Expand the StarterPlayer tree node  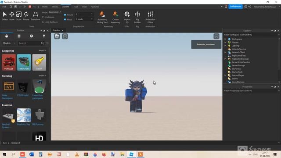(225, 75)
